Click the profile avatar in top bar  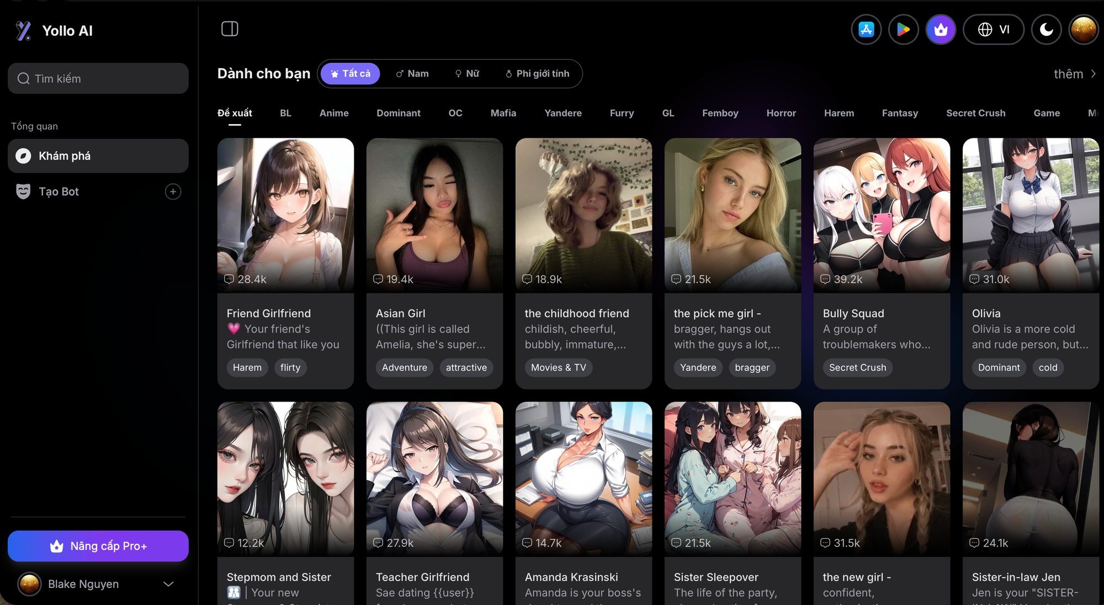click(x=1083, y=29)
